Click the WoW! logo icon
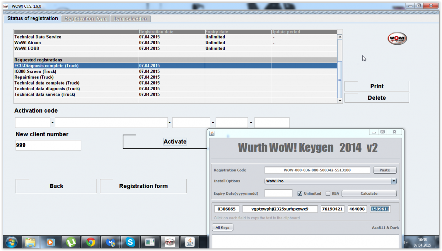Image resolution: width=442 pixels, height=251 pixels. tap(397, 39)
